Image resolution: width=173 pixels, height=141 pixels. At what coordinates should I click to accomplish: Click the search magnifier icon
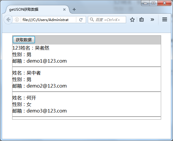coord(92,20)
